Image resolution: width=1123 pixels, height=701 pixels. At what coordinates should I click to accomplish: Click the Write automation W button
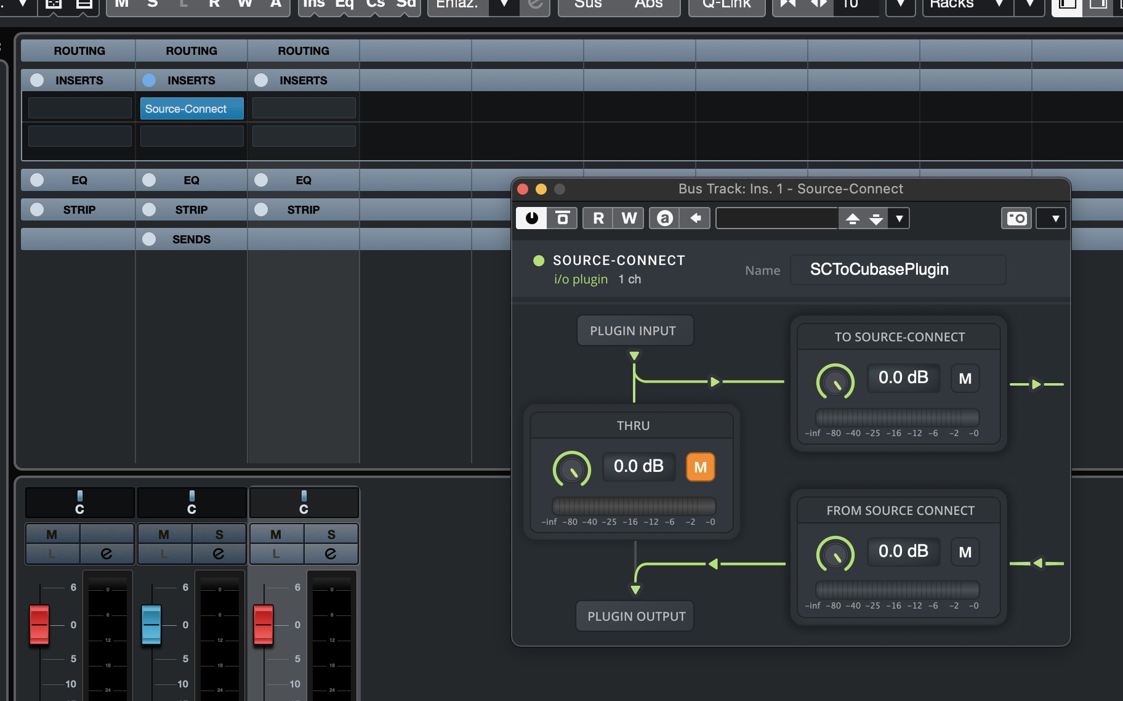pyautogui.click(x=629, y=218)
